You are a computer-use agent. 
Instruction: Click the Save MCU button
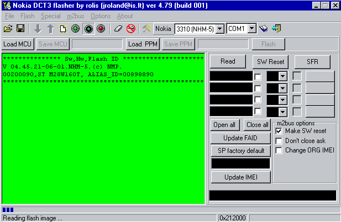coord(53,44)
